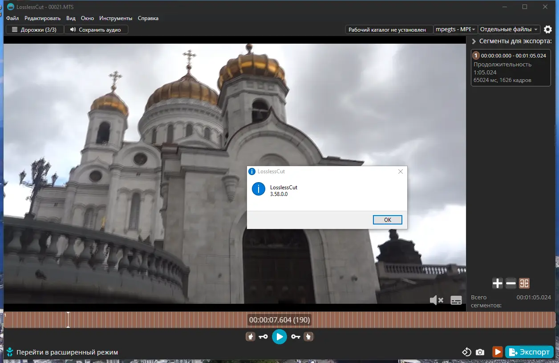
Task: Set segment start at current position
Action: [251, 337]
